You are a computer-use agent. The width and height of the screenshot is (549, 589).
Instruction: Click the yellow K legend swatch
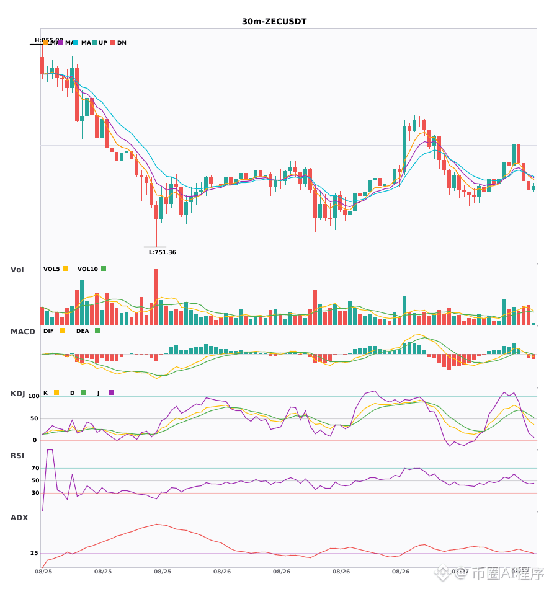click(56, 392)
